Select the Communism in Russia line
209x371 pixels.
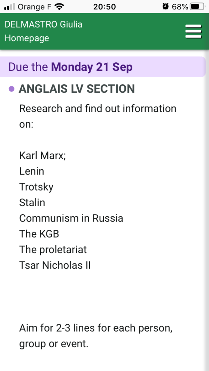(x=71, y=218)
